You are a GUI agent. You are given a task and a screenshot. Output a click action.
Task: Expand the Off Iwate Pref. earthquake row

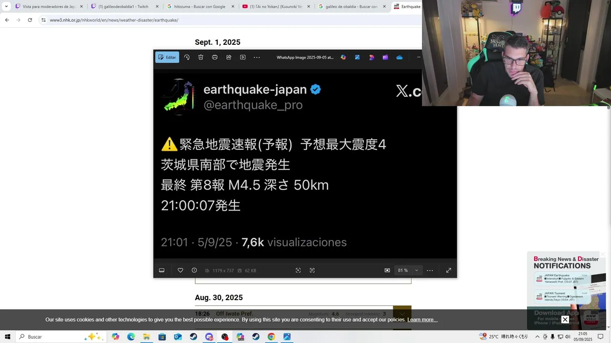click(402, 314)
